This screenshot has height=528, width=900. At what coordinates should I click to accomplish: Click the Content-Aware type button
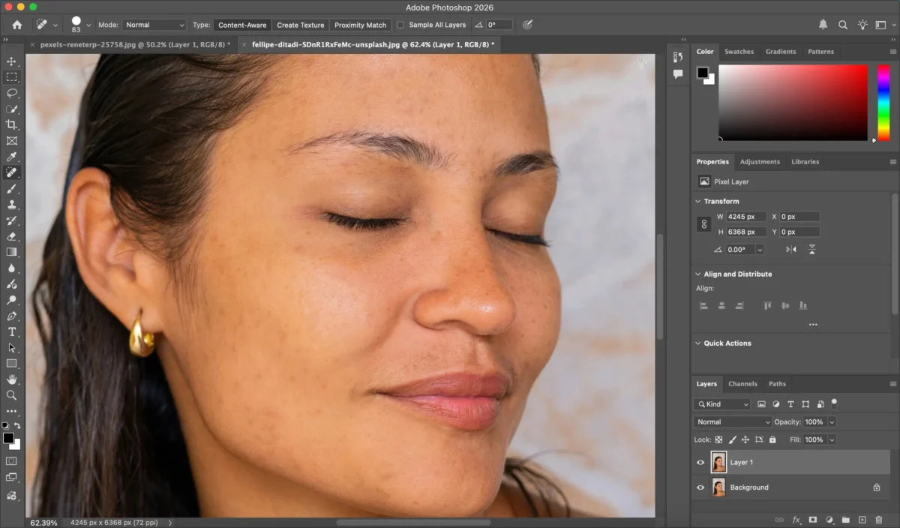pos(241,24)
